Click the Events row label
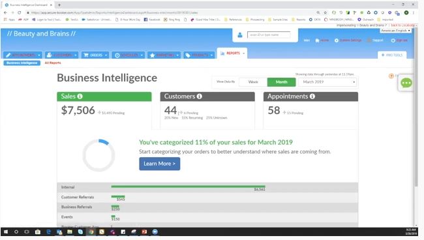The image size is (424, 240). [x=67, y=217]
